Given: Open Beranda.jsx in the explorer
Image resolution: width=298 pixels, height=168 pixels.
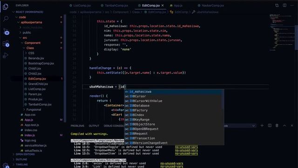Looking at the screenshot, I should pos(36,58).
